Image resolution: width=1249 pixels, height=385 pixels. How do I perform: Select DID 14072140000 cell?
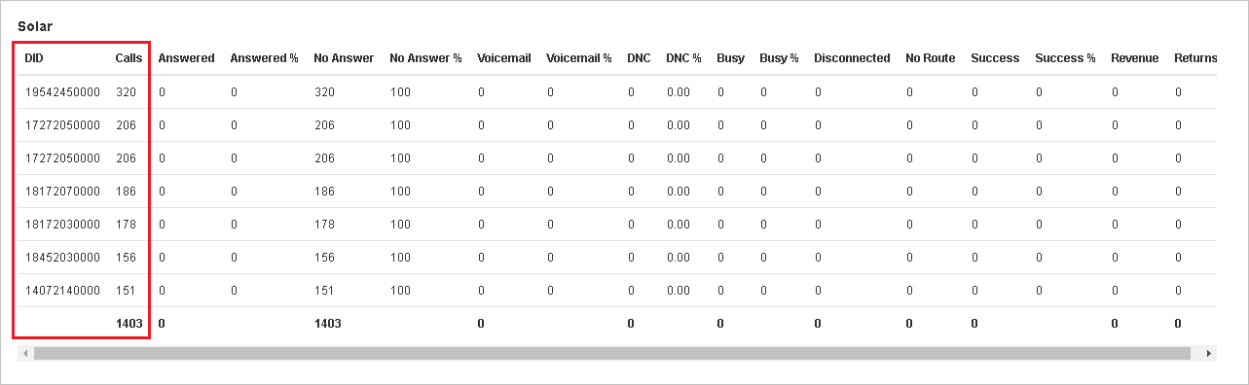tap(62, 291)
